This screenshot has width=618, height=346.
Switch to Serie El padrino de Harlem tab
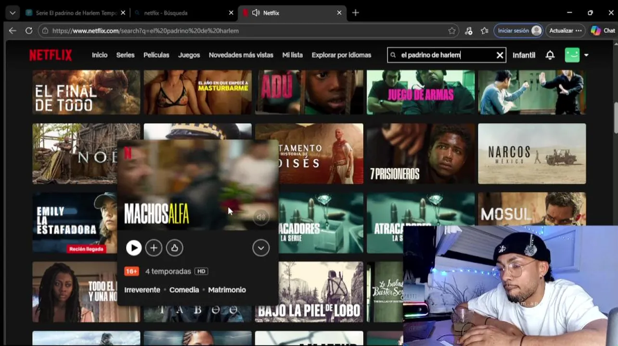(x=75, y=13)
